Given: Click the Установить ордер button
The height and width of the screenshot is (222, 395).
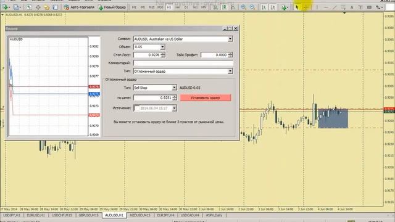Looking at the screenshot, I should click(x=206, y=97).
